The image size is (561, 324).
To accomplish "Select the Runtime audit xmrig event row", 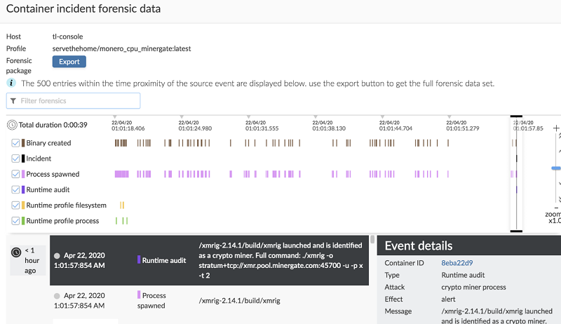I will click(x=210, y=259).
